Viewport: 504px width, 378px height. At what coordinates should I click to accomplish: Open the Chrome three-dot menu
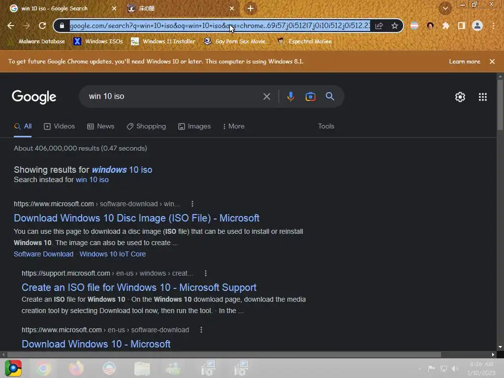493,26
